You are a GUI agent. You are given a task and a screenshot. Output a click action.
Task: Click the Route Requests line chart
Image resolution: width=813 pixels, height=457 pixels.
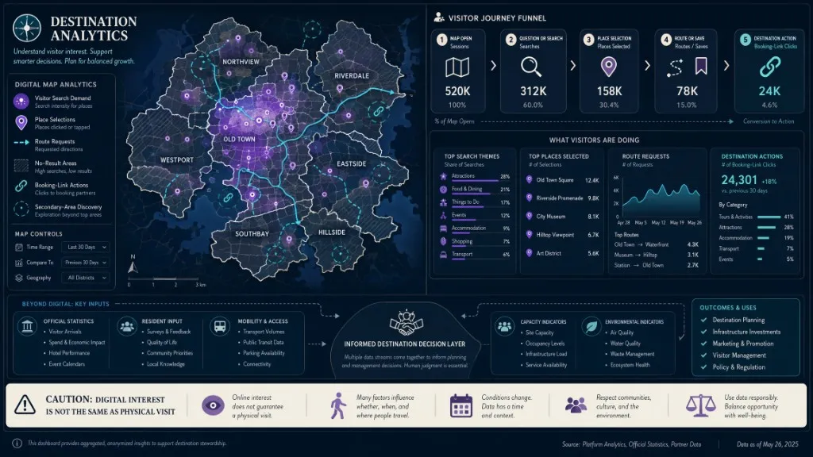[661, 199]
